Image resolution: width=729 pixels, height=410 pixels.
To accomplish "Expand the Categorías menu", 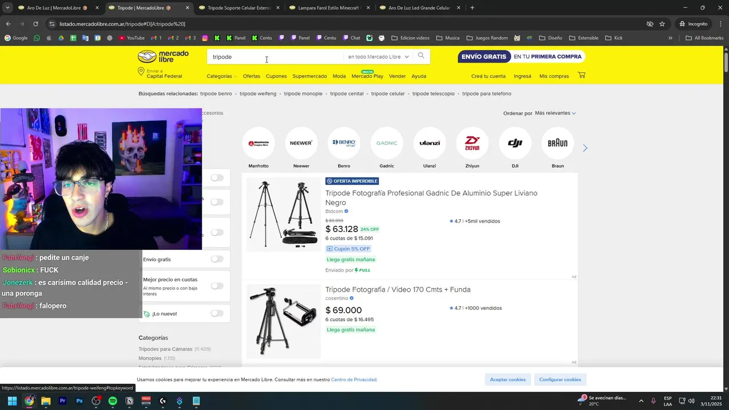I will (x=222, y=76).
